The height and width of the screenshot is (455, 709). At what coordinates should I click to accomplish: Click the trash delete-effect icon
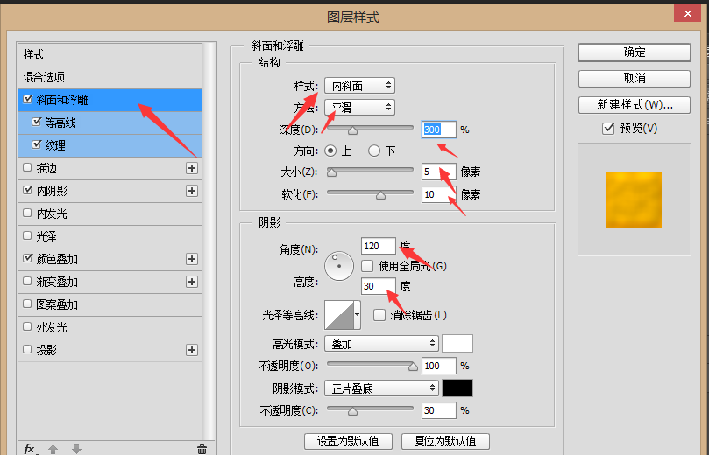pos(202,449)
